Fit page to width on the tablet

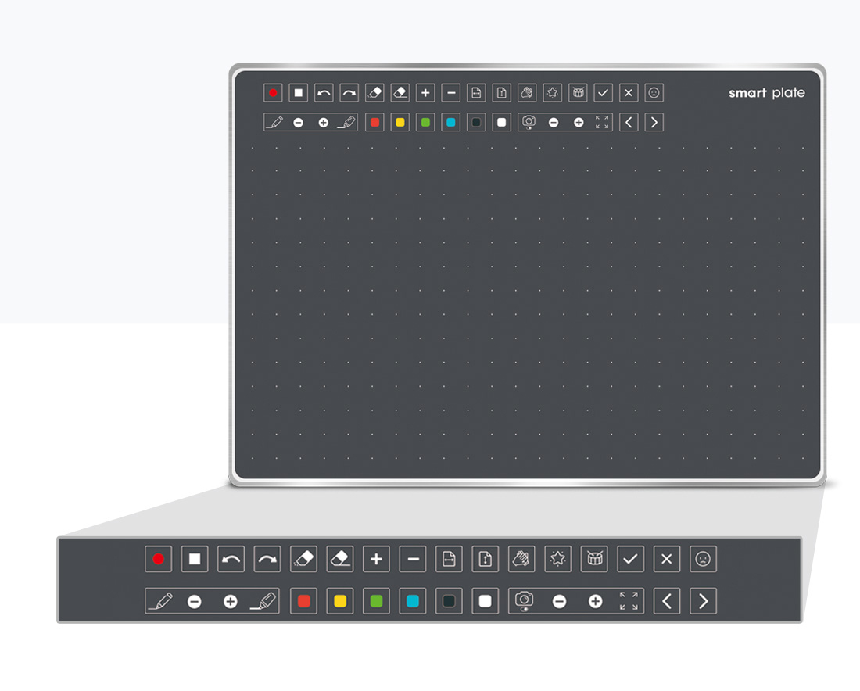tap(476, 93)
